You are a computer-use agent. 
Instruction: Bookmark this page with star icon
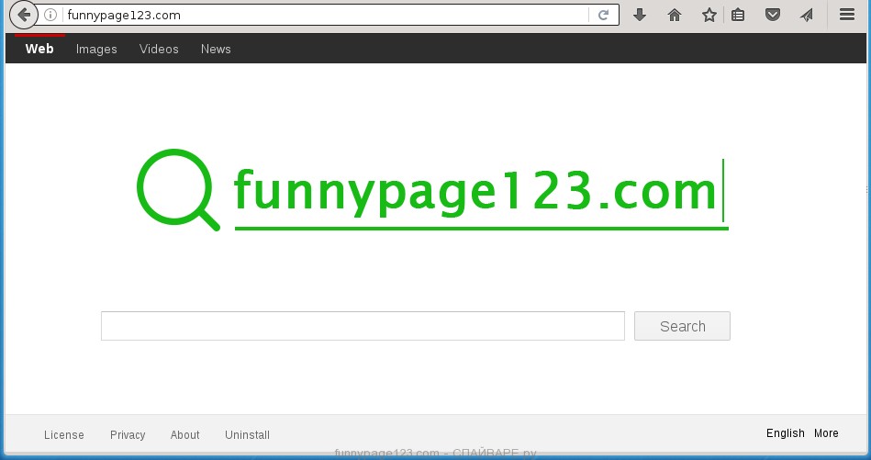coord(709,15)
